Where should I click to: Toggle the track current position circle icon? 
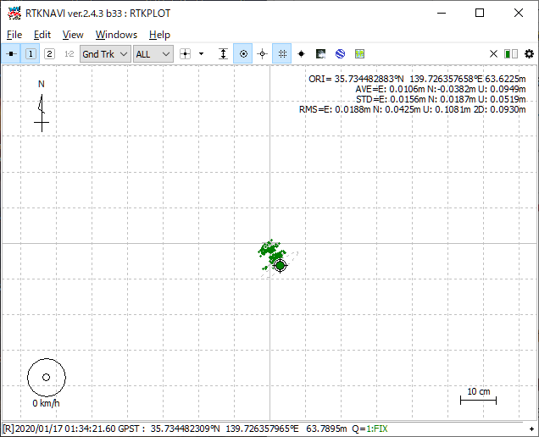[x=243, y=53]
